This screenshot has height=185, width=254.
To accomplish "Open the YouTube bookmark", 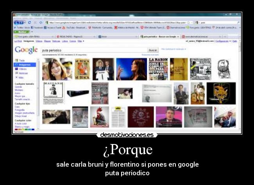I will [x=75, y=28].
